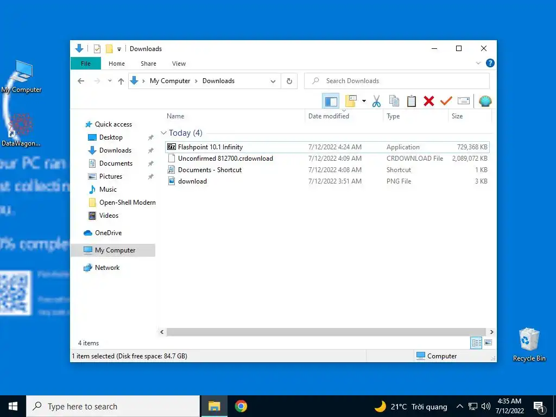Switch to Large icons view
The height and width of the screenshot is (417, 556).
tap(488, 343)
